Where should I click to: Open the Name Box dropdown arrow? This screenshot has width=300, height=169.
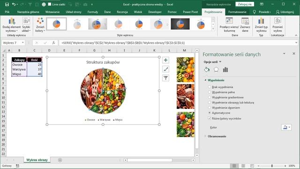click(23, 43)
